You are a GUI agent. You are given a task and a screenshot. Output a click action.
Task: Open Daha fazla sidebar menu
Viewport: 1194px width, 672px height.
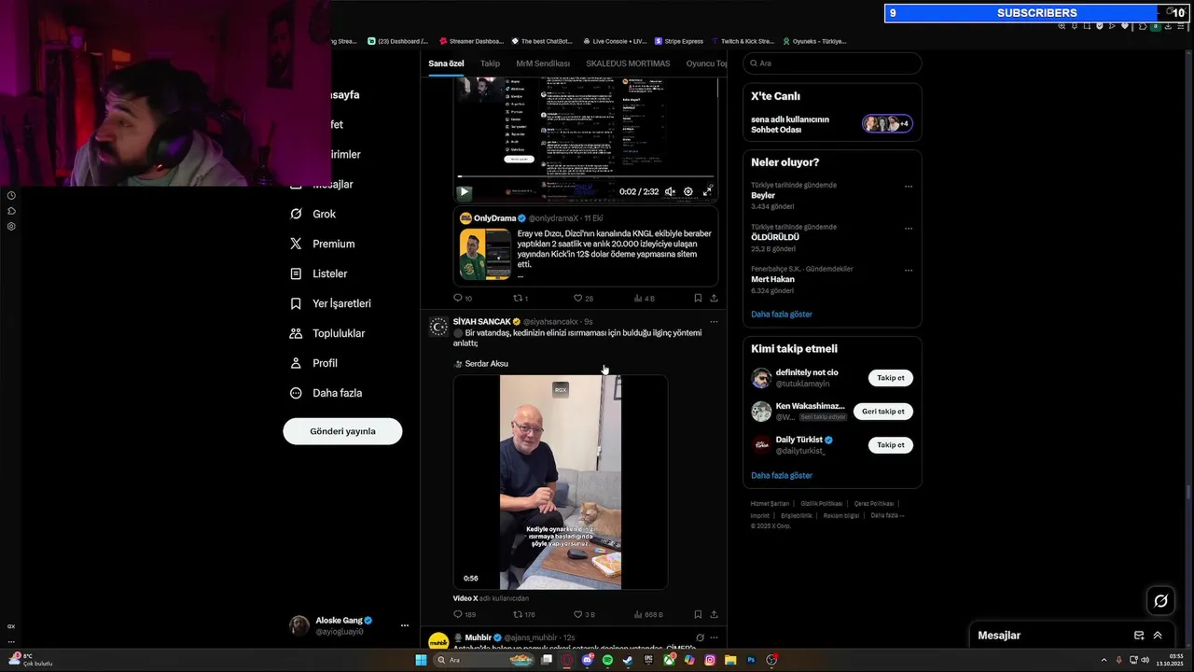tap(326, 393)
